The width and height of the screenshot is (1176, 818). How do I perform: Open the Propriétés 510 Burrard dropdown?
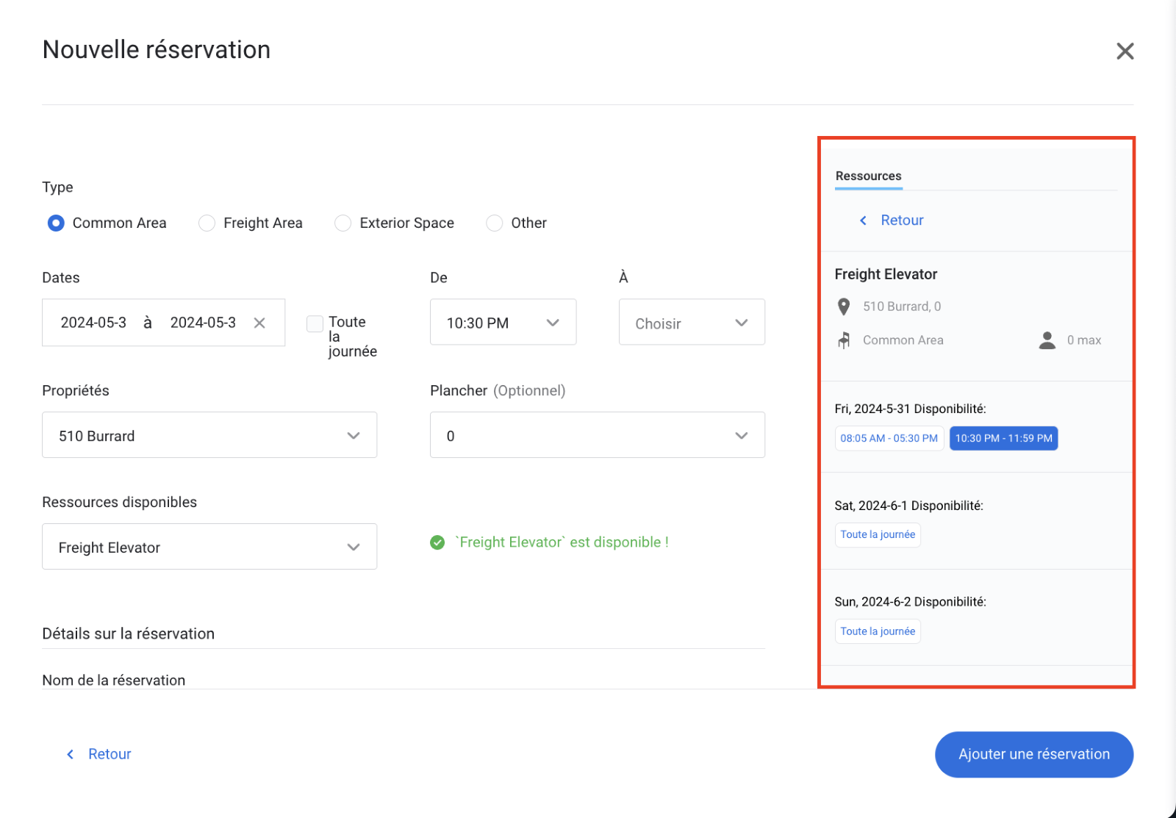pyautogui.click(x=209, y=435)
